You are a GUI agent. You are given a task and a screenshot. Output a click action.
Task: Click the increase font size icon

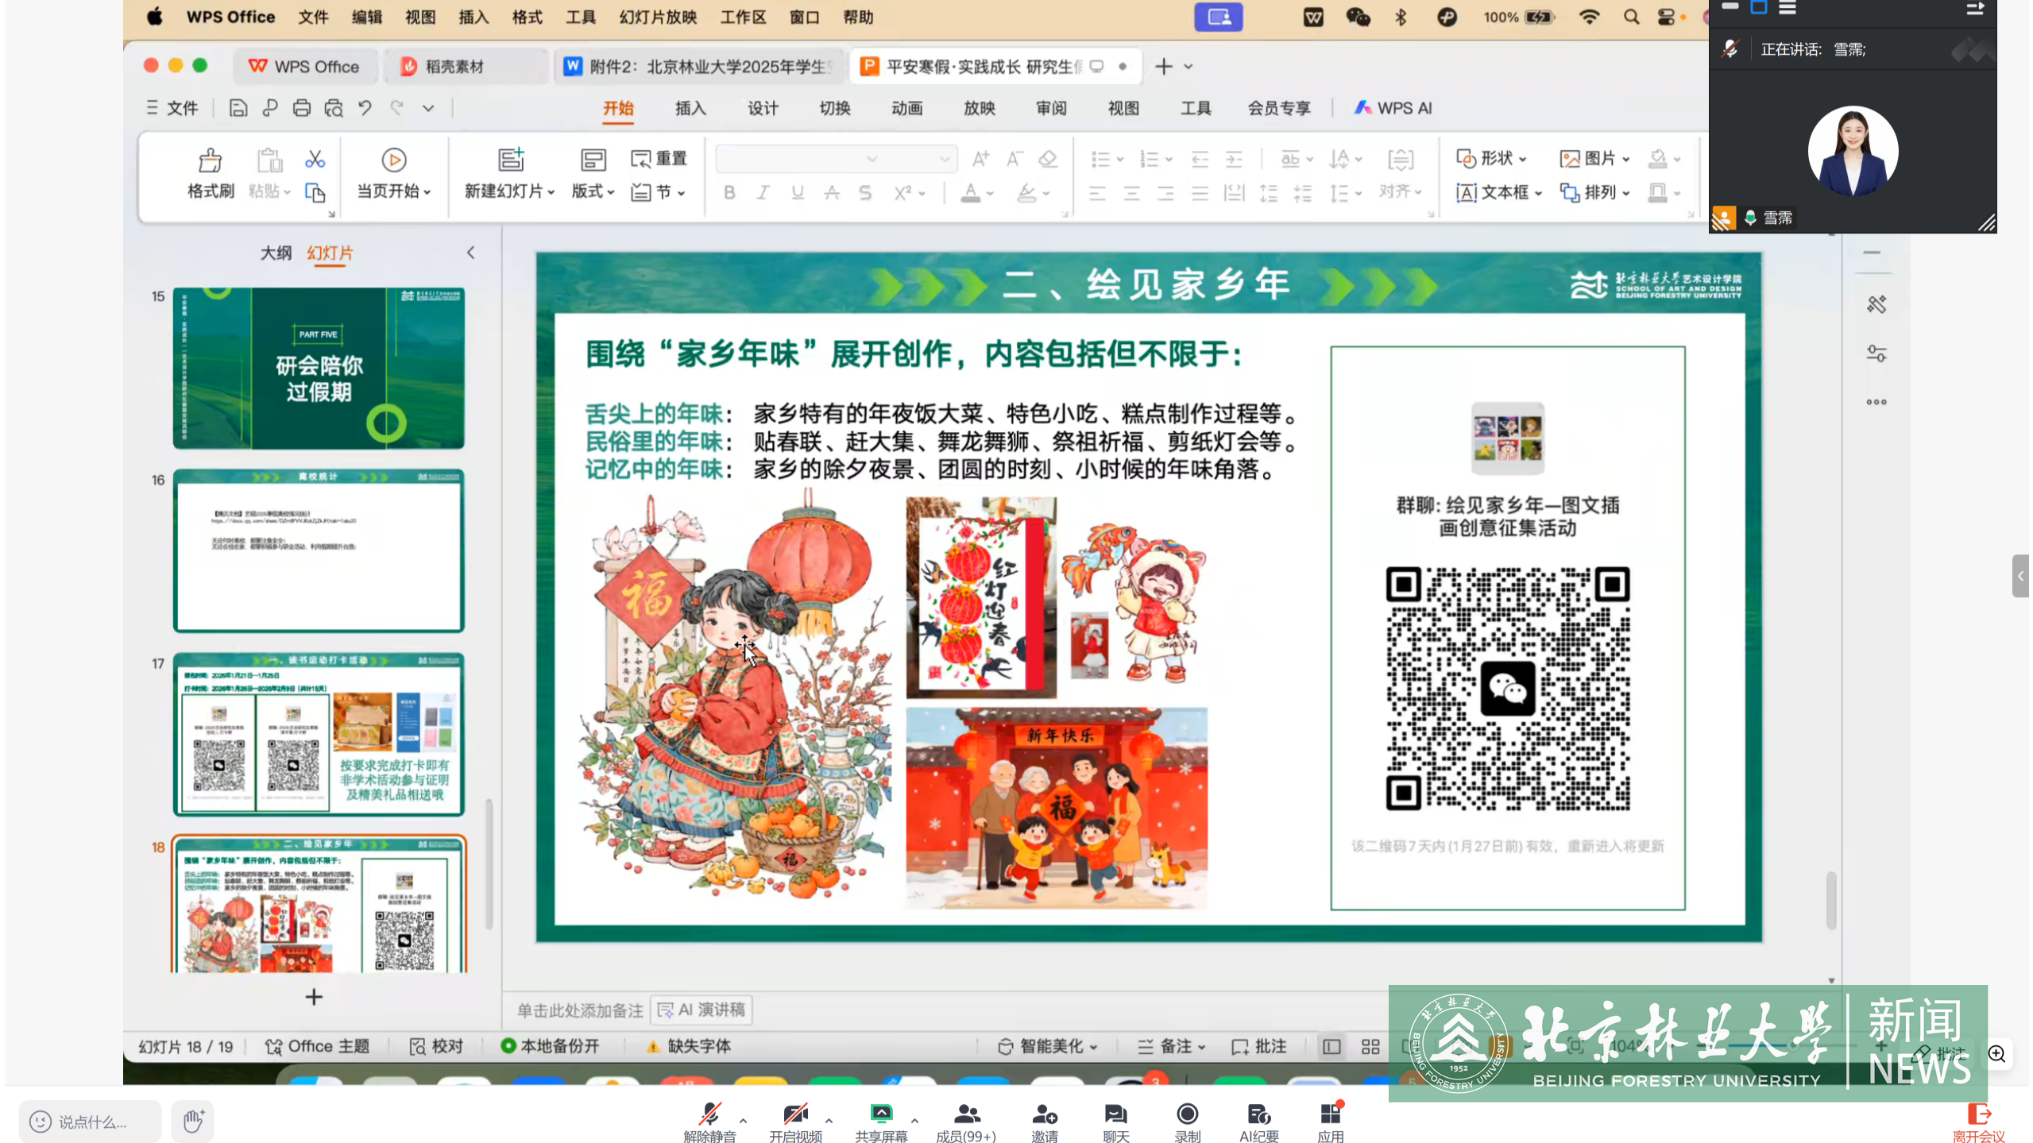pyautogui.click(x=981, y=159)
